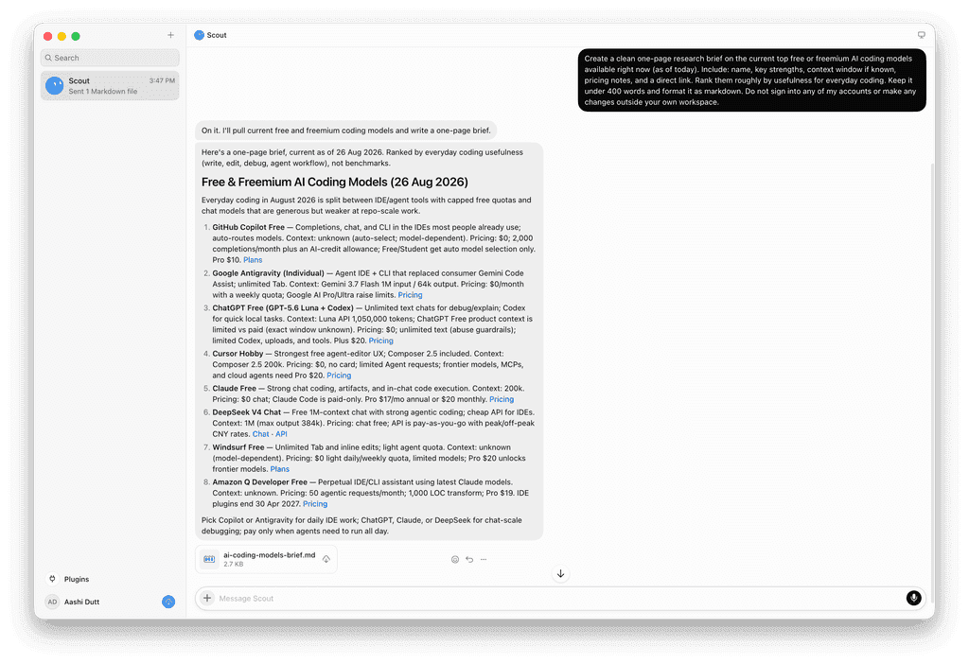This screenshot has height=664, width=969.
Task: Click the 'GitHub Copilot Free' list entry title
Action: tap(249, 227)
